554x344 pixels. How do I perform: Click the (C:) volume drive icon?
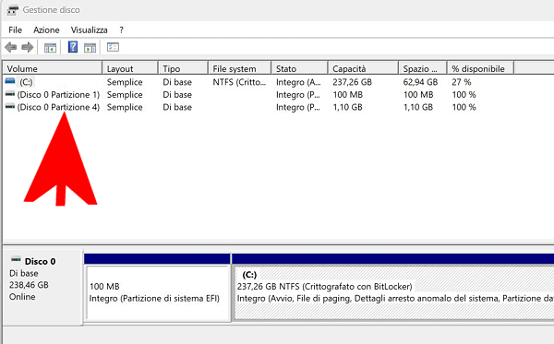10,81
